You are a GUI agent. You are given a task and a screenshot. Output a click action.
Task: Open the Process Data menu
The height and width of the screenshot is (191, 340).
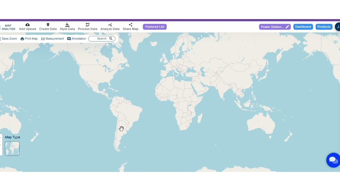[x=87, y=27]
